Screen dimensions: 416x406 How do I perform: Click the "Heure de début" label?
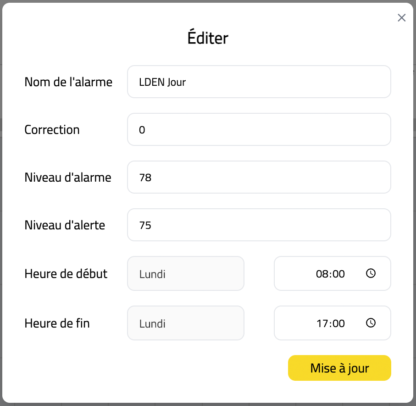[x=66, y=274]
